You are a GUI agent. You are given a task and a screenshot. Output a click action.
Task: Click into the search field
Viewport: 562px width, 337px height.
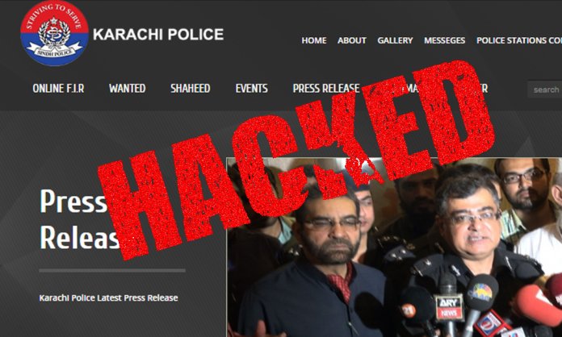click(545, 89)
